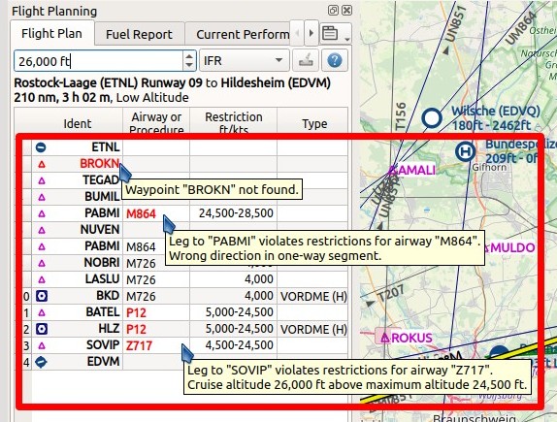Click the cruise altitude input field
This screenshot has height=422, width=557.
click(x=98, y=61)
